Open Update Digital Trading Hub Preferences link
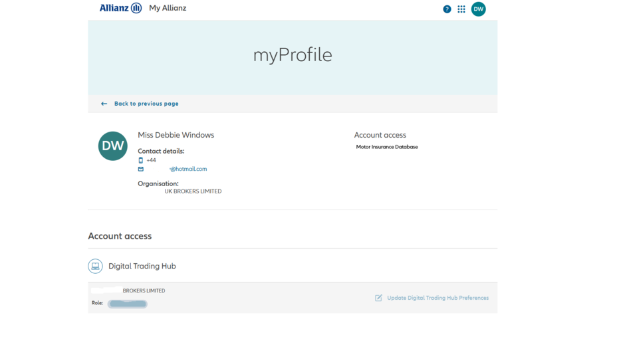Viewport: 617px width, 343px height. click(x=437, y=298)
